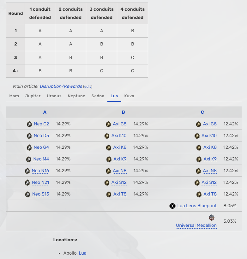Click the Axi S12 relic icon in column C

click(x=197, y=183)
